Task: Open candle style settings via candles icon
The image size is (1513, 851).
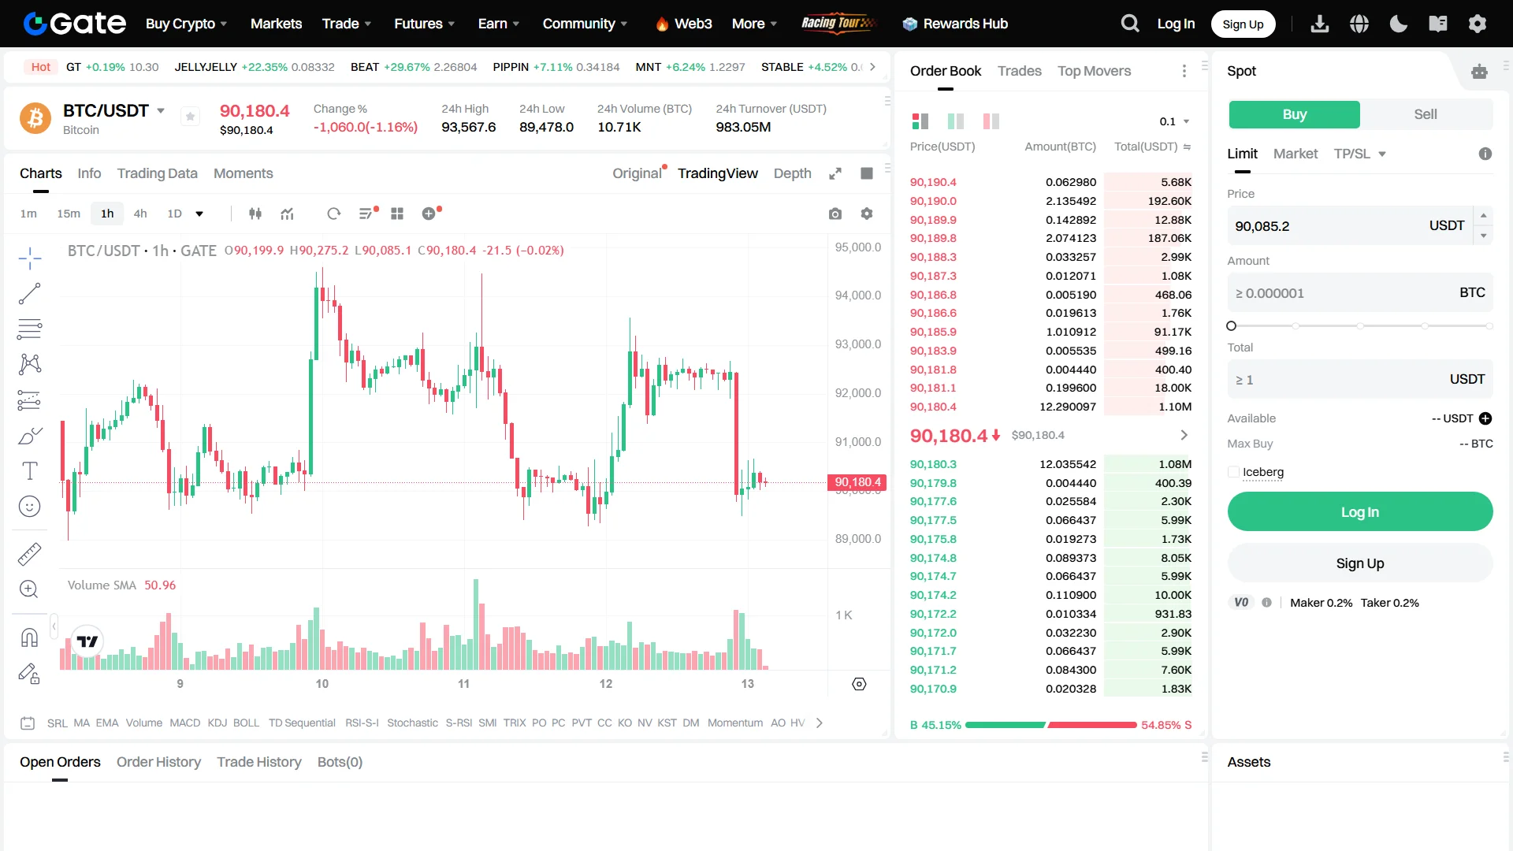Action: tap(255, 214)
